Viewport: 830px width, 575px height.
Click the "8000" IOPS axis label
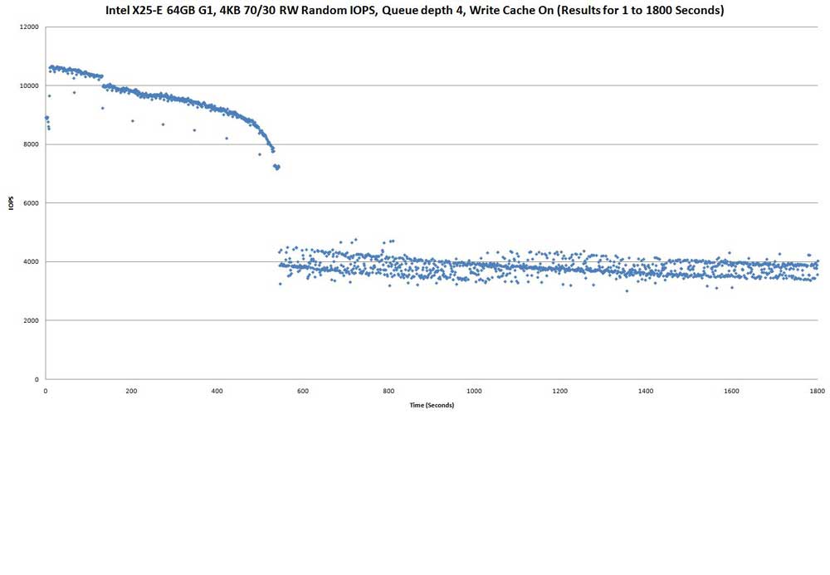click(x=32, y=144)
